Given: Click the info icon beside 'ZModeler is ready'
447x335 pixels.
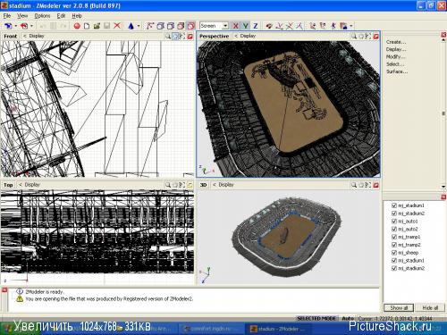Looking at the screenshot, I should pyautogui.click(x=20, y=291).
